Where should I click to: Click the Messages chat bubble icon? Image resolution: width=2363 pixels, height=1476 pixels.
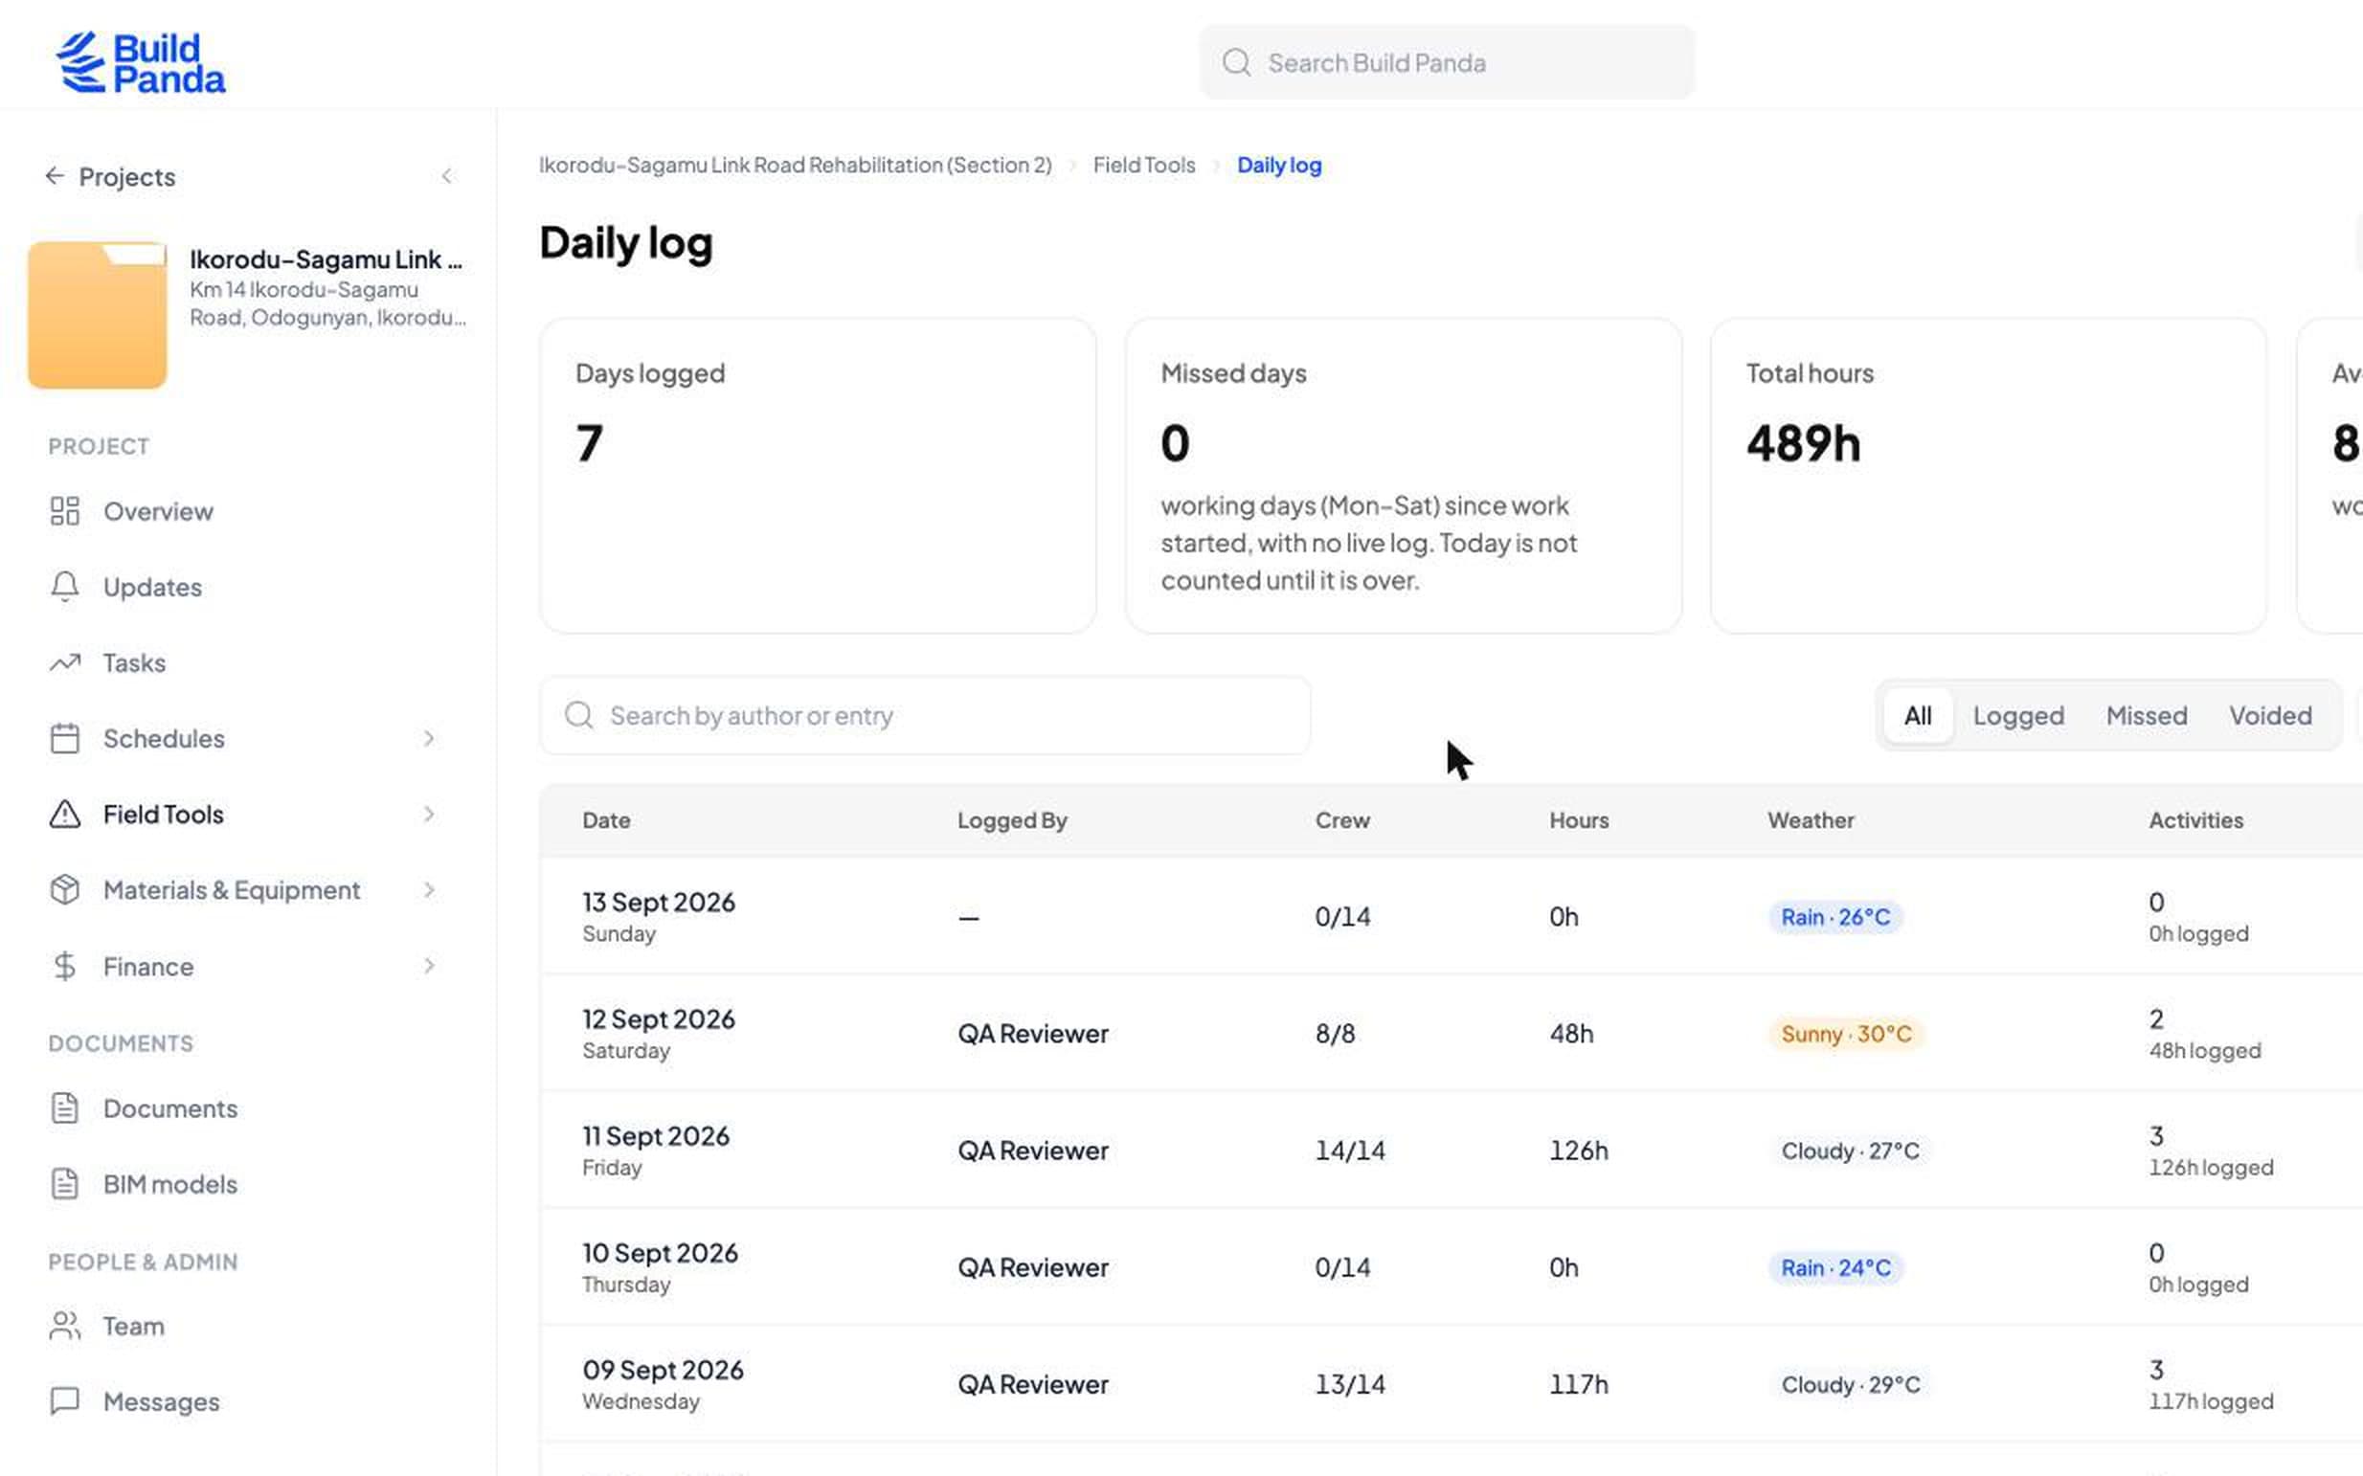point(64,1401)
